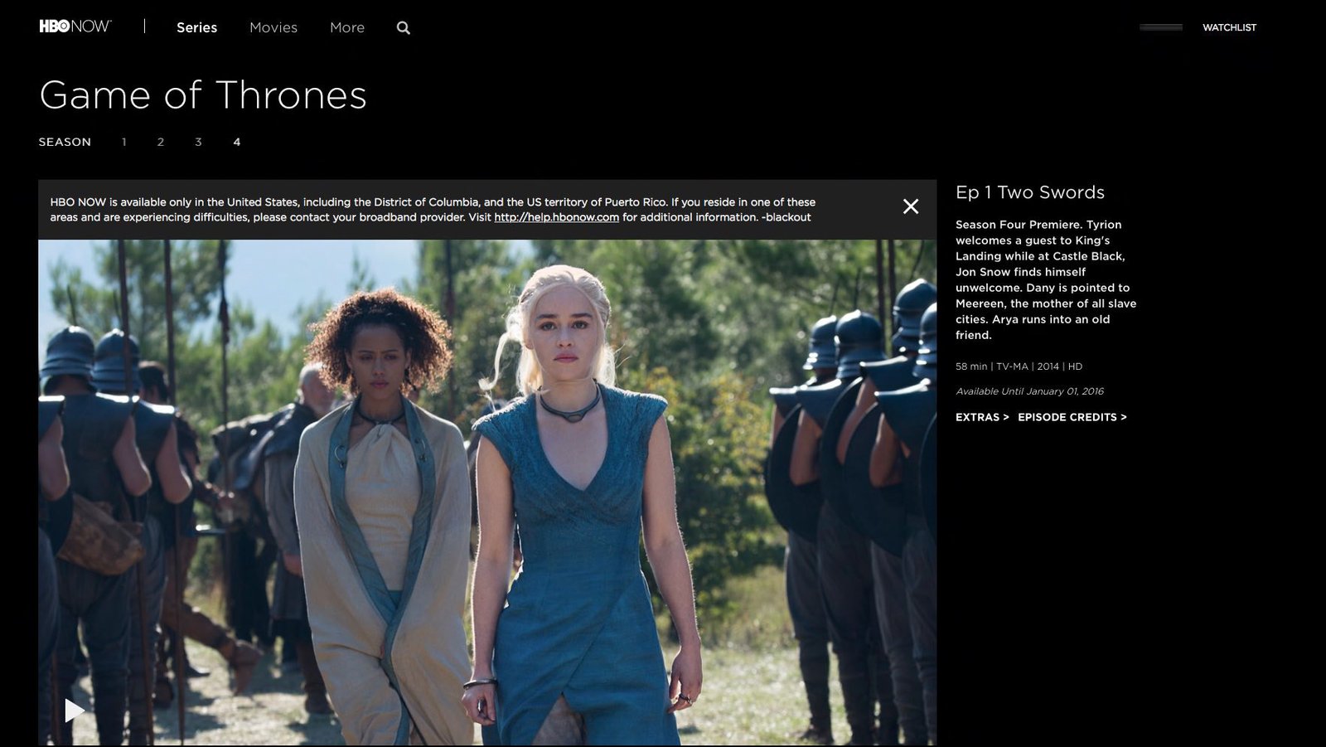Click the account name box beside Watchlist

point(1161,27)
